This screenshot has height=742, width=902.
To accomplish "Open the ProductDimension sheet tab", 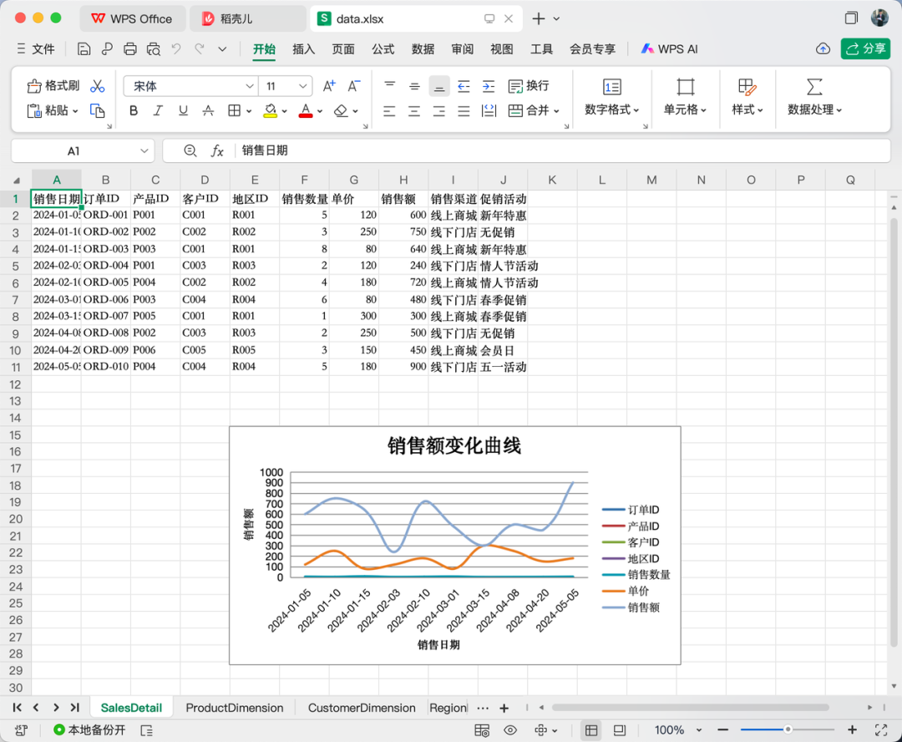I will 235,707.
